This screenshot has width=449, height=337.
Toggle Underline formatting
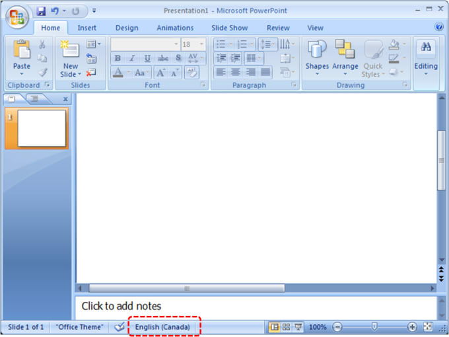click(147, 58)
